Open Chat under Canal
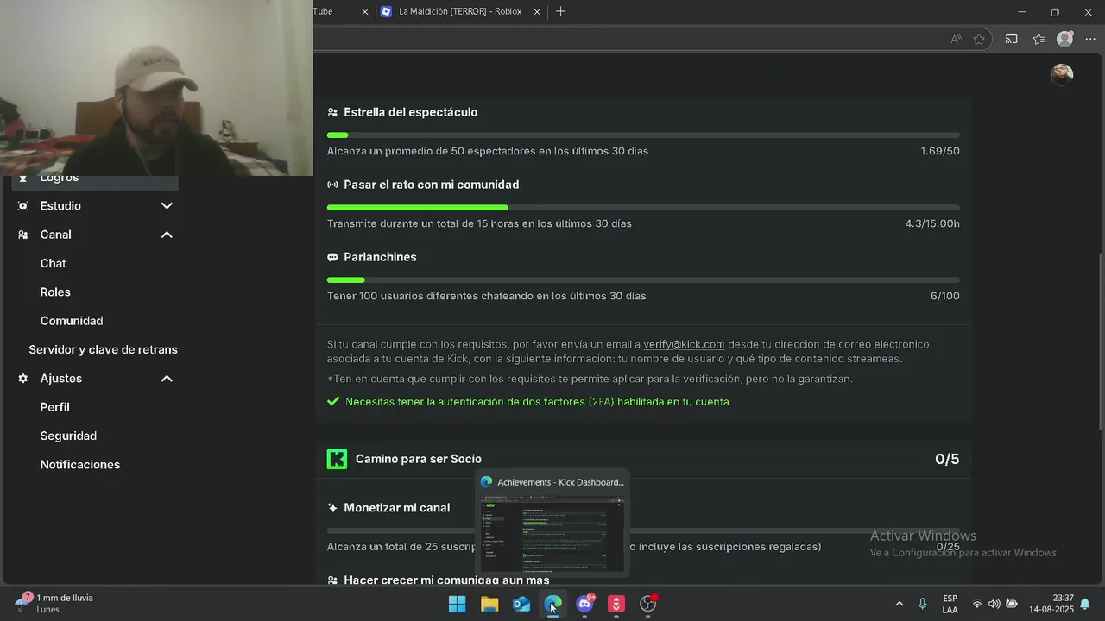1105x621 pixels. (53, 263)
